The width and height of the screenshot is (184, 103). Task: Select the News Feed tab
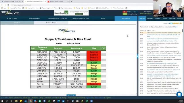point(142,18)
